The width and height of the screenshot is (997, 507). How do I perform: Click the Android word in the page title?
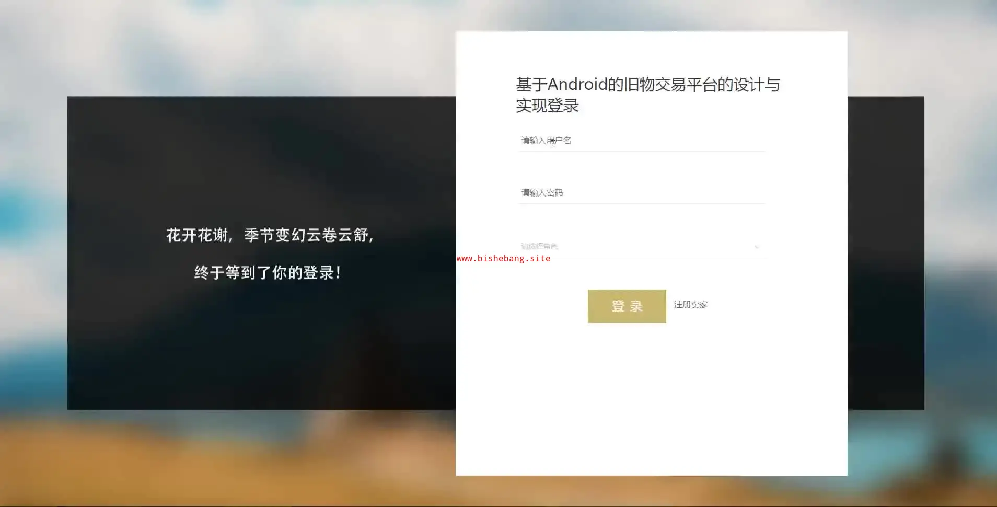click(x=577, y=84)
